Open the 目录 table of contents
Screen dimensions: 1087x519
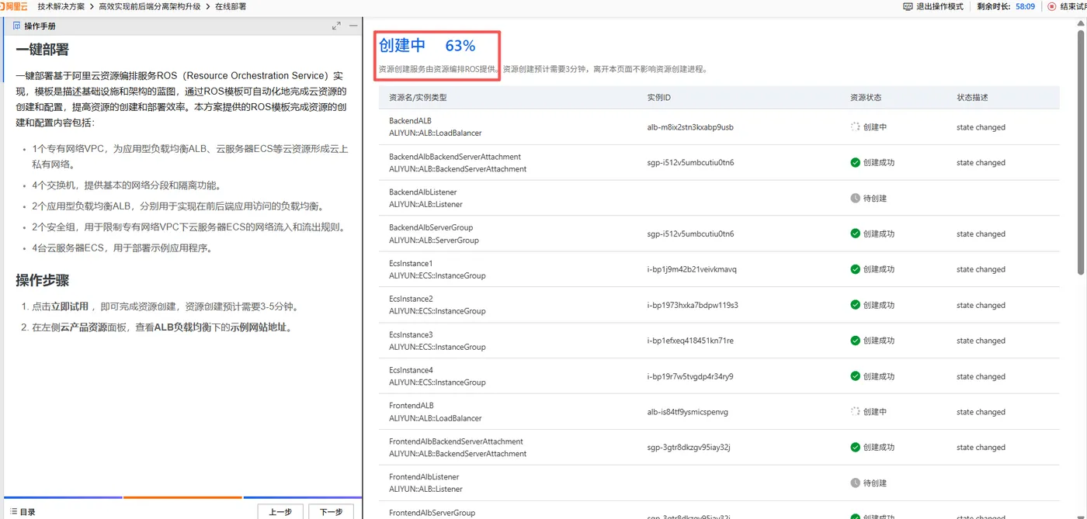point(23,512)
